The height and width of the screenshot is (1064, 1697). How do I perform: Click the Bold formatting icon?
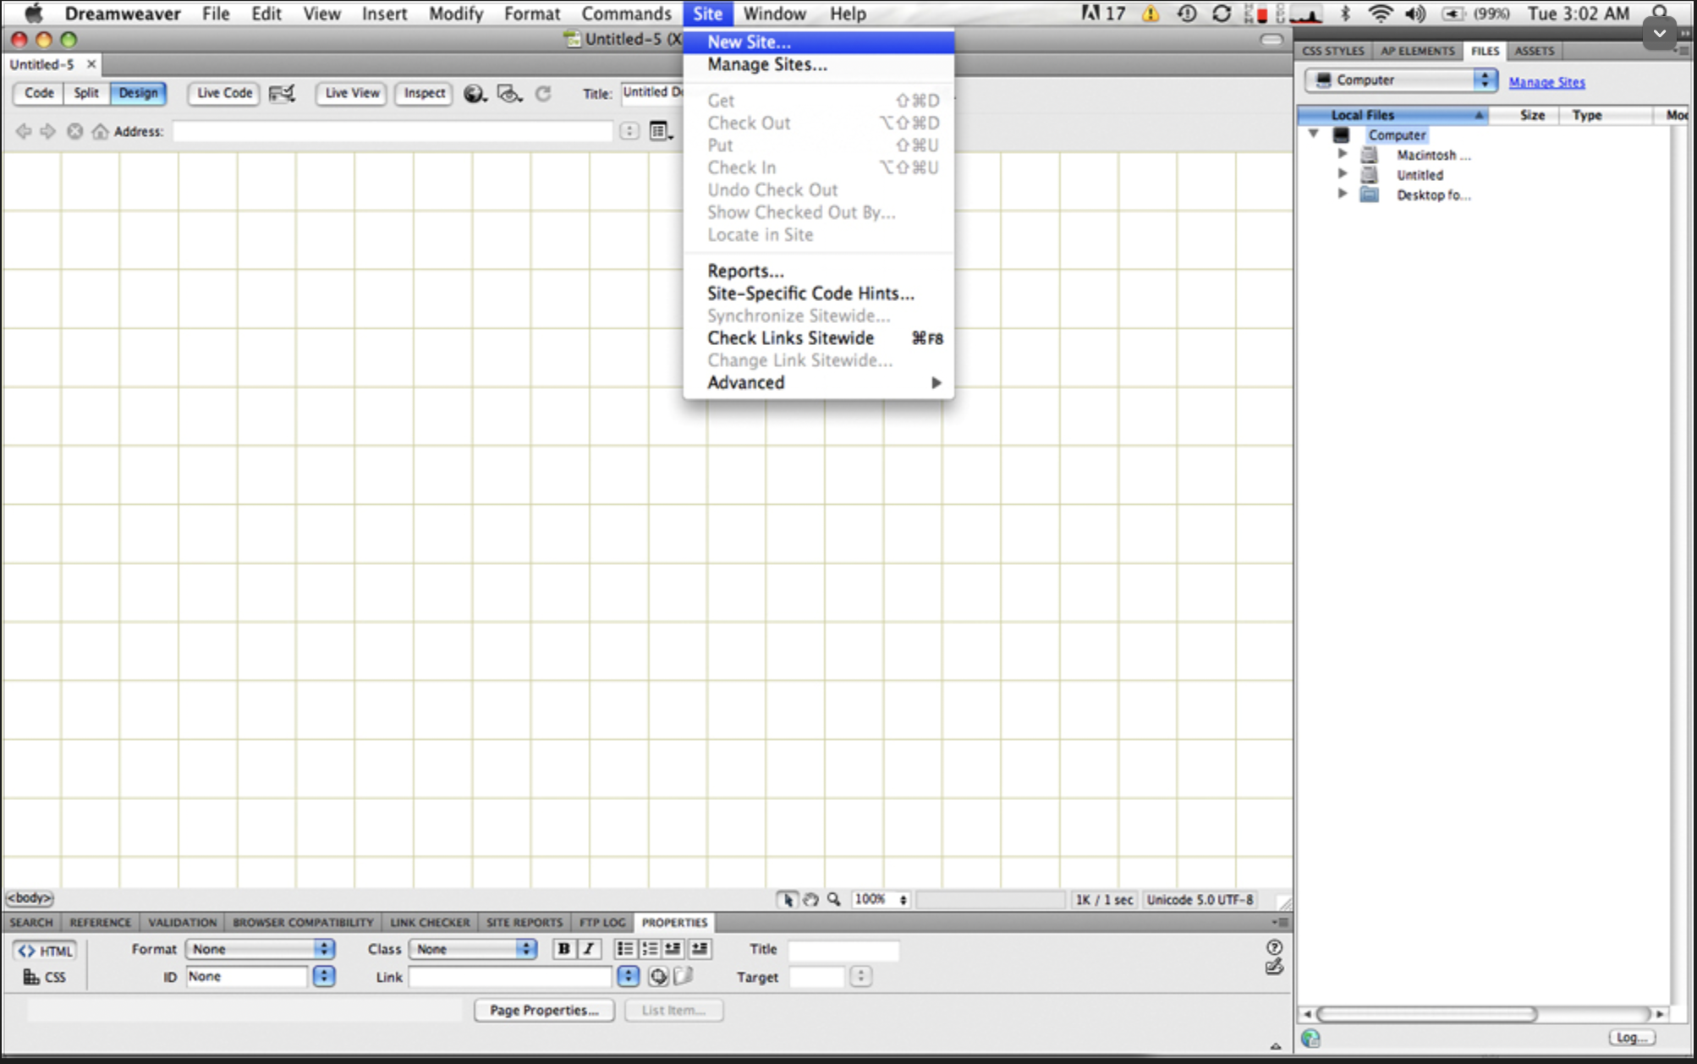(x=563, y=949)
